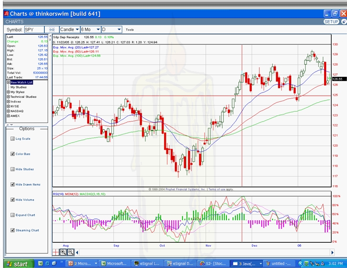Click the MOM(12) study label

coord(71,194)
